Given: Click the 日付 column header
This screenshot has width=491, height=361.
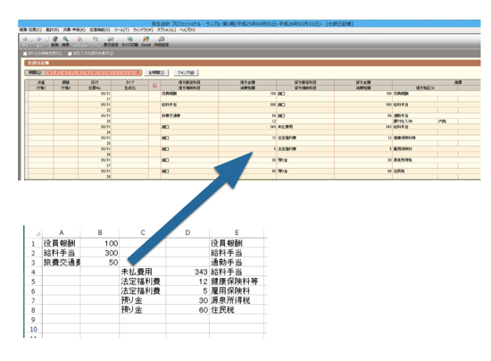Looking at the screenshot, I should click(x=95, y=82).
